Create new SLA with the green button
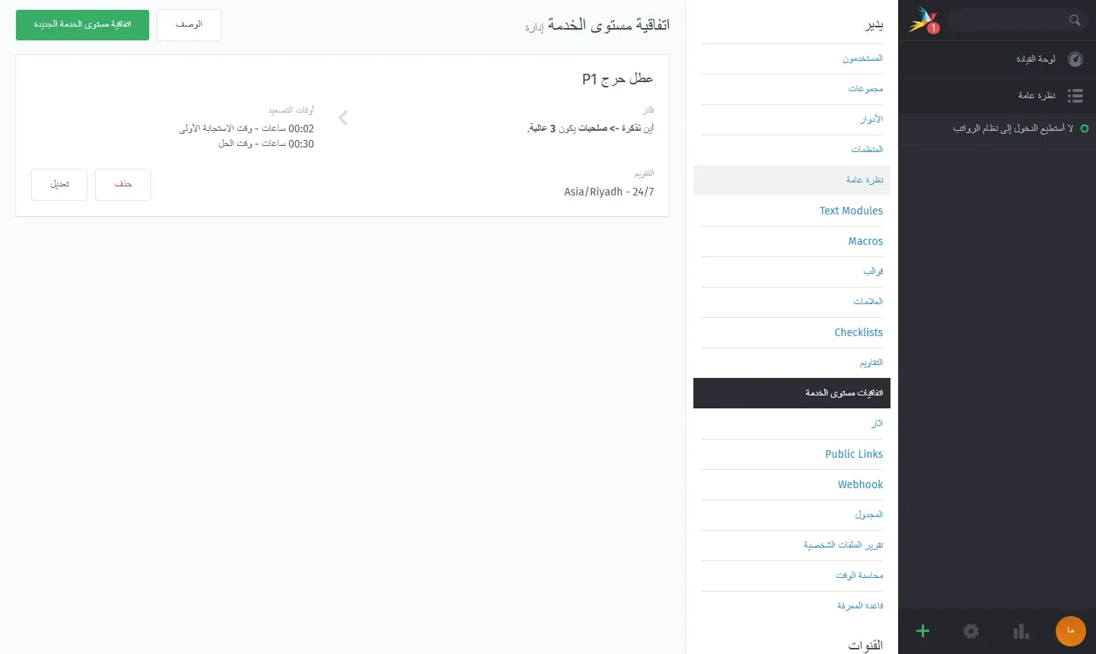This screenshot has width=1096, height=654. click(x=82, y=25)
